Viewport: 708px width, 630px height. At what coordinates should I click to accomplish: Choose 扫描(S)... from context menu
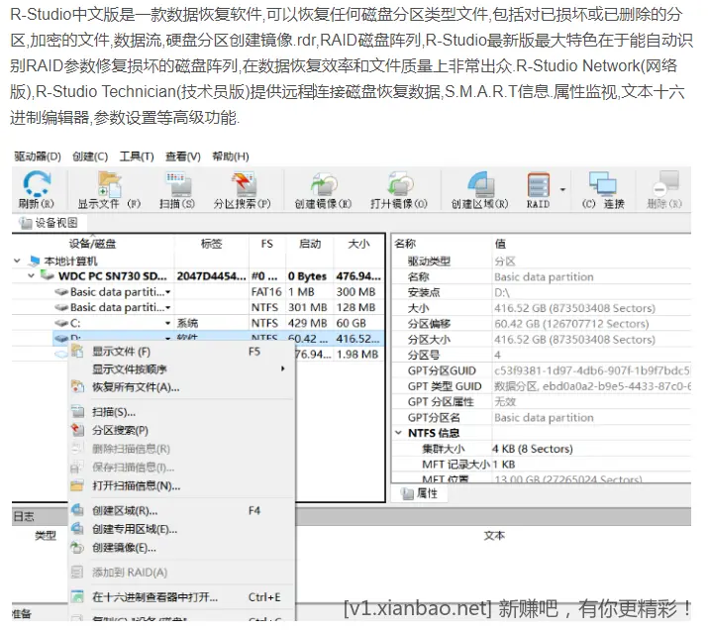pyautogui.click(x=181, y=412)
